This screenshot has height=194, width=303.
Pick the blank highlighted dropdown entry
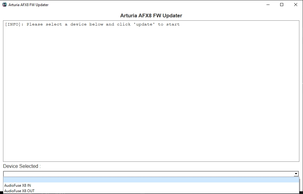point(151,180)
